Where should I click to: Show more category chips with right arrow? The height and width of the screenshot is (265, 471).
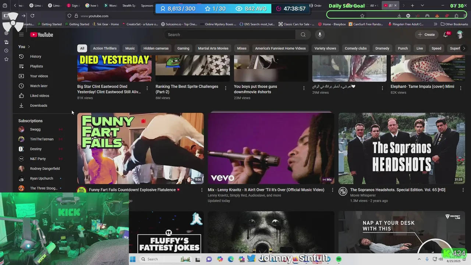pos(464,48)
